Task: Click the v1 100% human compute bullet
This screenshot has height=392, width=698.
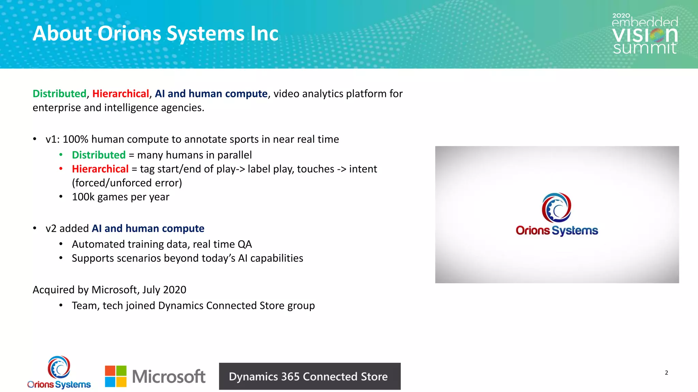Action: click(192, 139)
